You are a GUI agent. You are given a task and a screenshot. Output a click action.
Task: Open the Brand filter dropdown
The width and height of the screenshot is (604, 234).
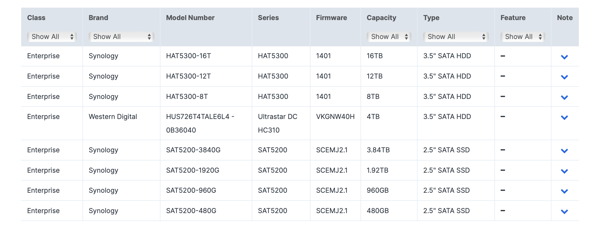point(121,37)
